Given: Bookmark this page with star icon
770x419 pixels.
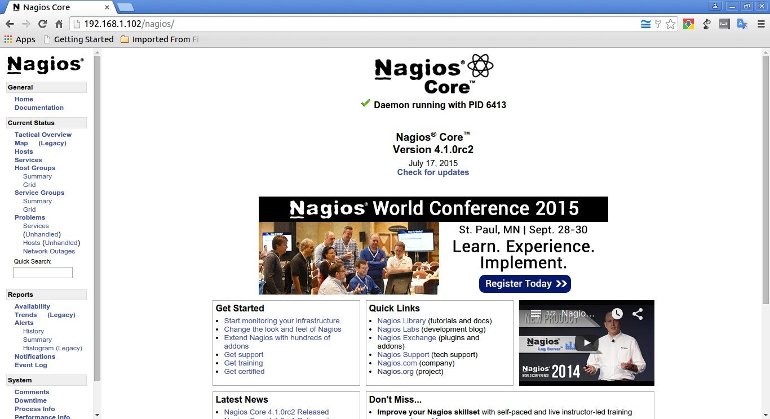Looking at the screenshot, I should (x=670, y=24).
